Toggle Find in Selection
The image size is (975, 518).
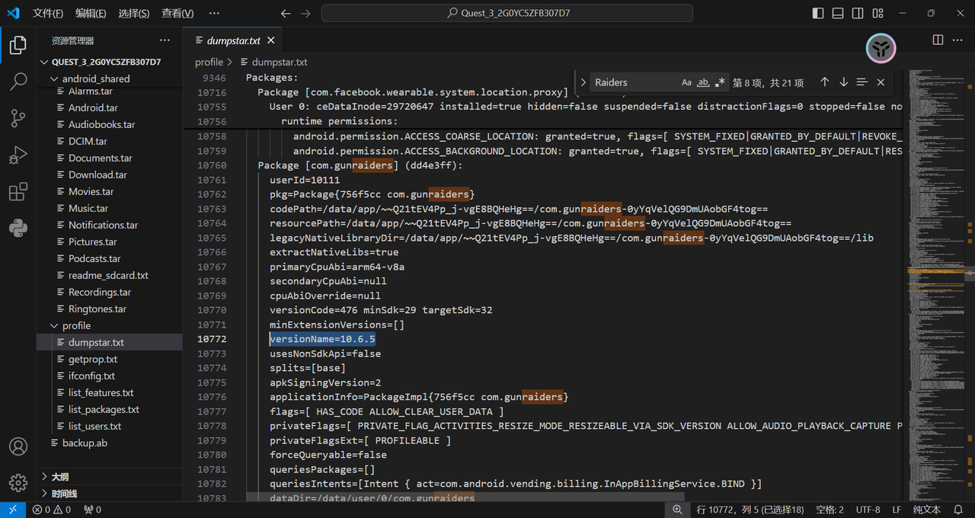(862, 82)
